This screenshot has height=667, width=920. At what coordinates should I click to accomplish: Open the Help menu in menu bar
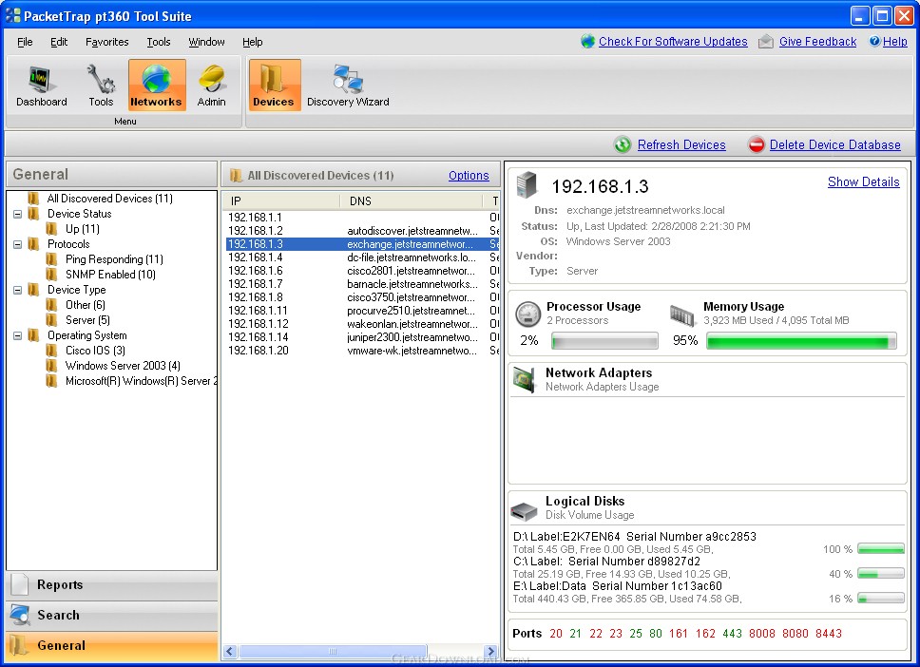coord(252,42)
